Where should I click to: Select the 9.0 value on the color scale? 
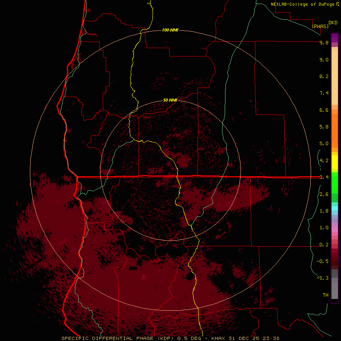pyautogui.click(x=324, y=59)
